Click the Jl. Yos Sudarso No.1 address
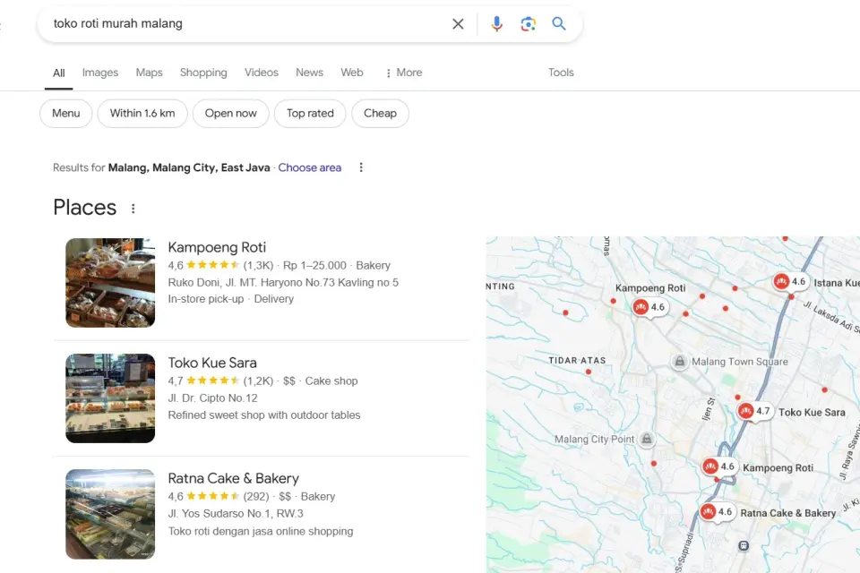The width and height of the screenshot is (860, 573). tap(236, 514)
